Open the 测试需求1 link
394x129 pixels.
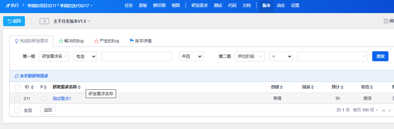[62, 99]
